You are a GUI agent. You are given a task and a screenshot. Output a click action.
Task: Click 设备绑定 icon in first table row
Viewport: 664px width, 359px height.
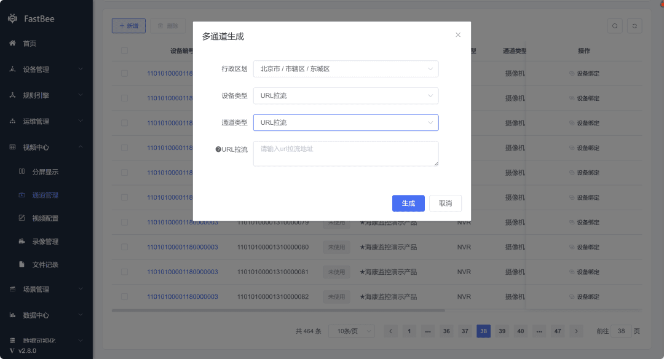(x=572, y=73)
